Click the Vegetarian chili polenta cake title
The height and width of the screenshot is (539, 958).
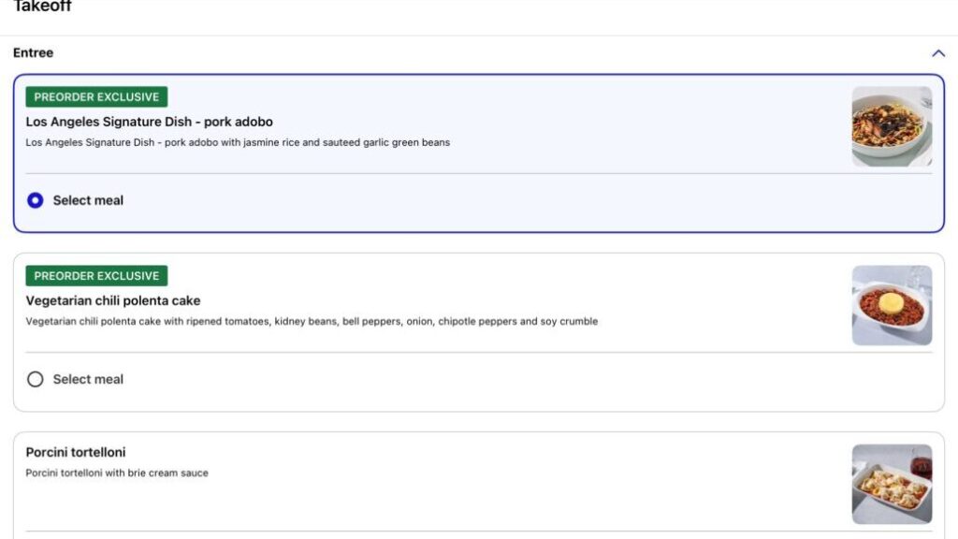coord(112,300)
